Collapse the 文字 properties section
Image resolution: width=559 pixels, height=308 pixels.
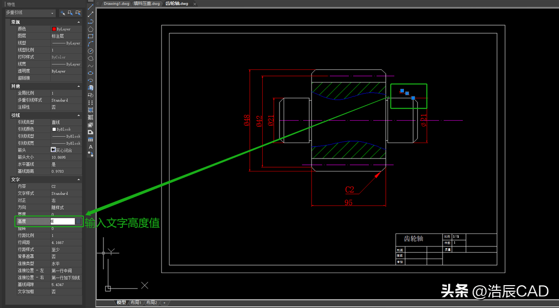point(78,179)
